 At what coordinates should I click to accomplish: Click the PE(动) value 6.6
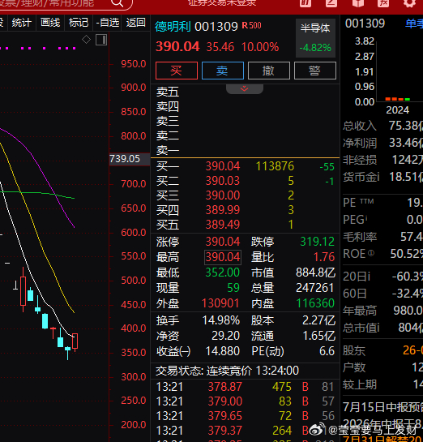coord(327,351)
